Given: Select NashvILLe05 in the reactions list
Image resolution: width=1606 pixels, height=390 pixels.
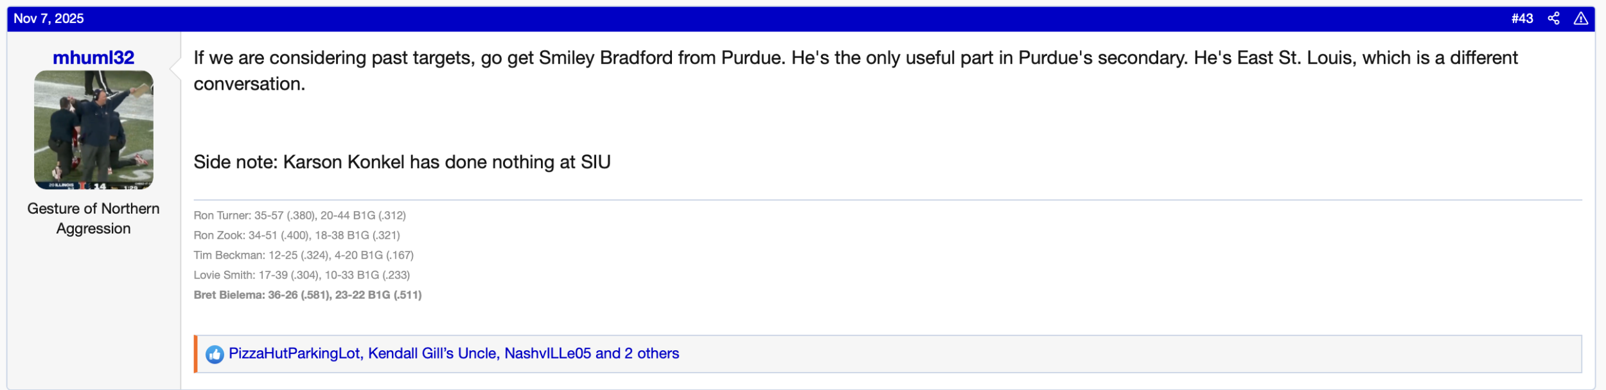Looking at the screenshot, I should click(547, 353).
